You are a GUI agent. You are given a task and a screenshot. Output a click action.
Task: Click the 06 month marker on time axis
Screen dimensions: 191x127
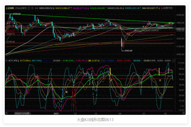point(165,113)
